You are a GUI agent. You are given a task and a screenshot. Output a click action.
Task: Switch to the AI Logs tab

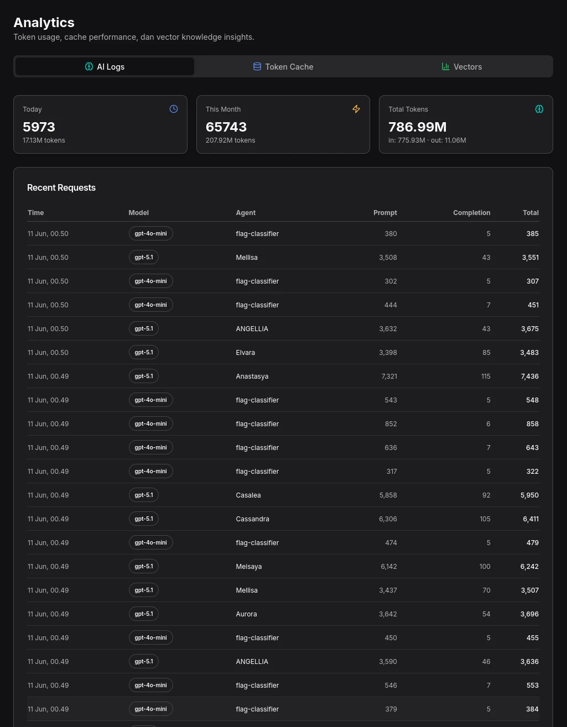(105, 66)
